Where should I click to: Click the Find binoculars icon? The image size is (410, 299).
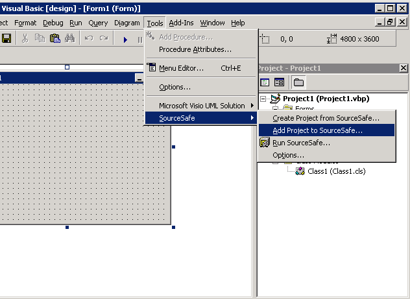coord(70,39)
